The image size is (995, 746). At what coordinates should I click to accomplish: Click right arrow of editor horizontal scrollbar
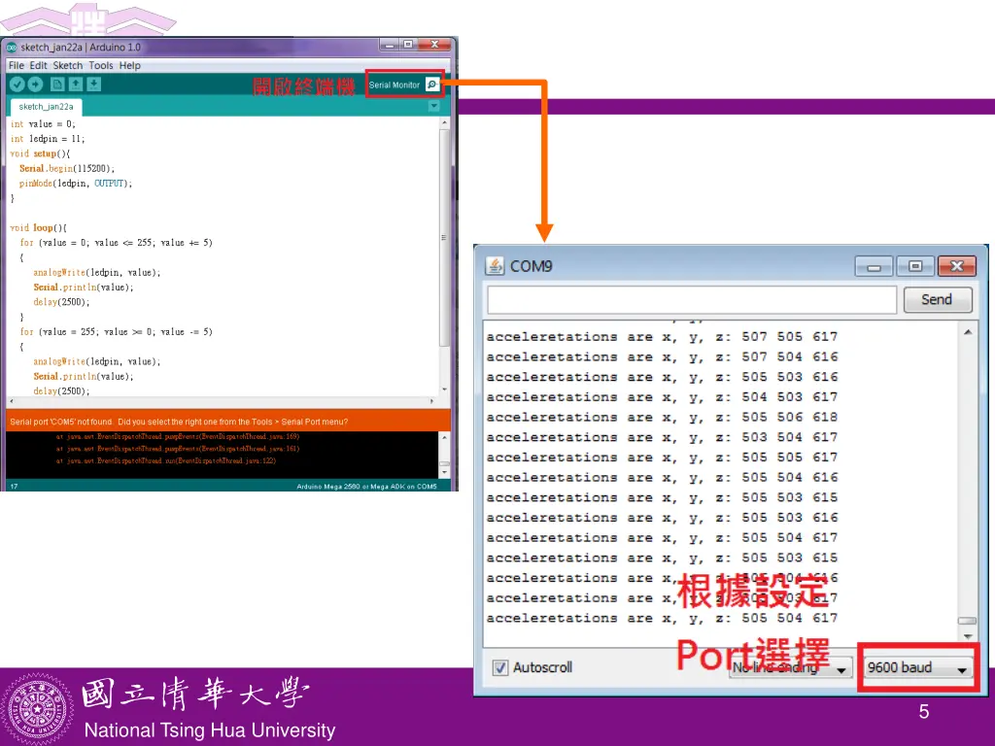[431, 401]
